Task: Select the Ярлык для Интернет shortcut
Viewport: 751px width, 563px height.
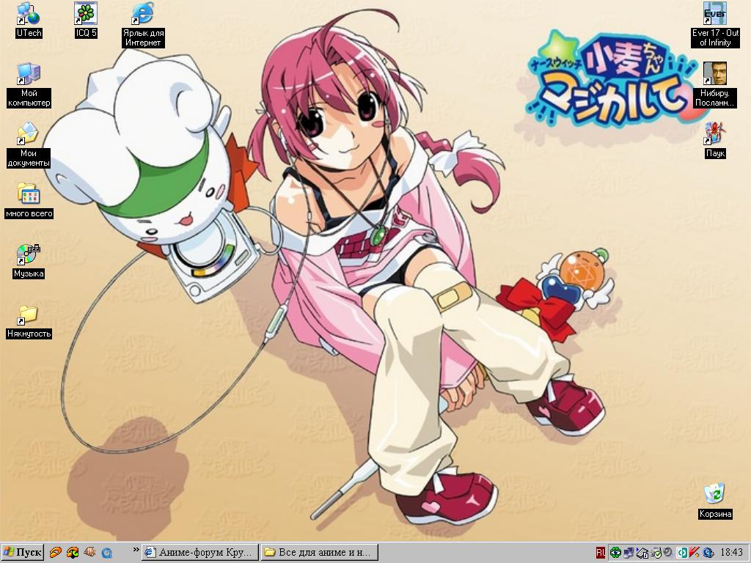Action: pyautogui.click(x=143, y=25)
